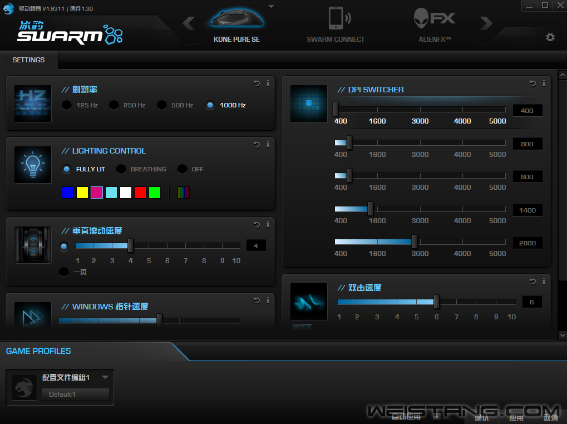Open the custom color spectrum swatch
The width and height of the screenshot is (567, 424).
coord(183,193)
